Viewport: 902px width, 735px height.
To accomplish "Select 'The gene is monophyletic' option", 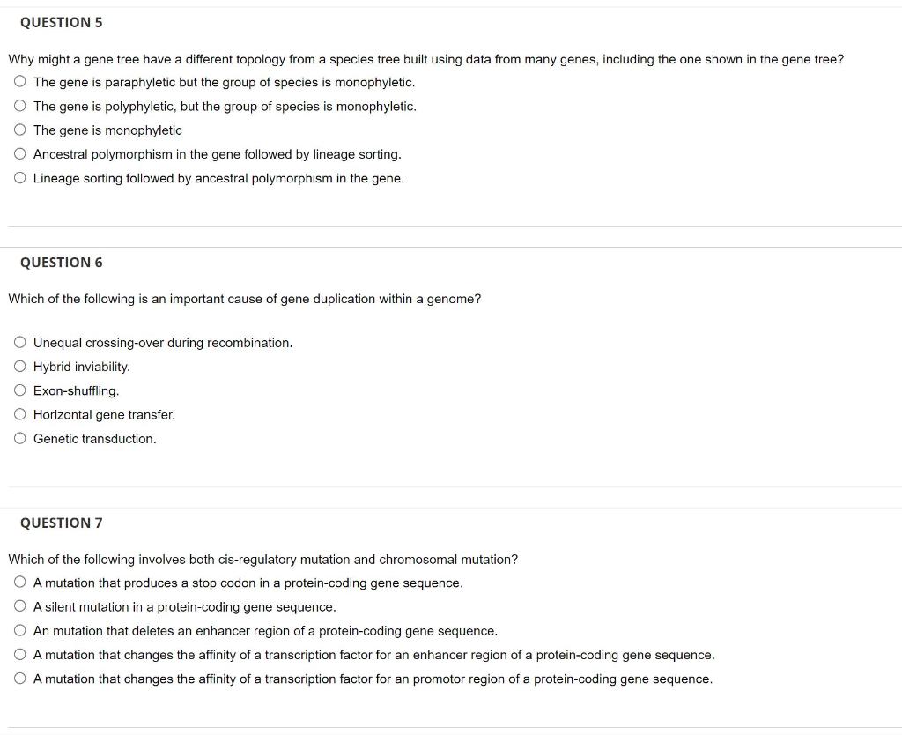I will (x=20, y=130).
